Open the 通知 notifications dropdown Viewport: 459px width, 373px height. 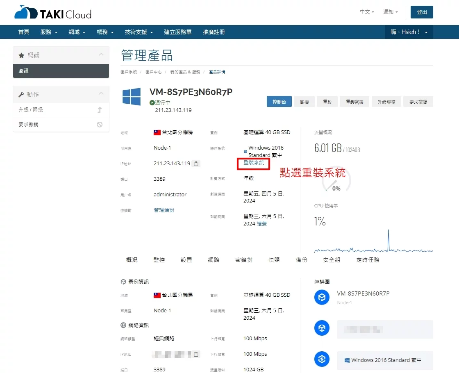pos(391,12)
